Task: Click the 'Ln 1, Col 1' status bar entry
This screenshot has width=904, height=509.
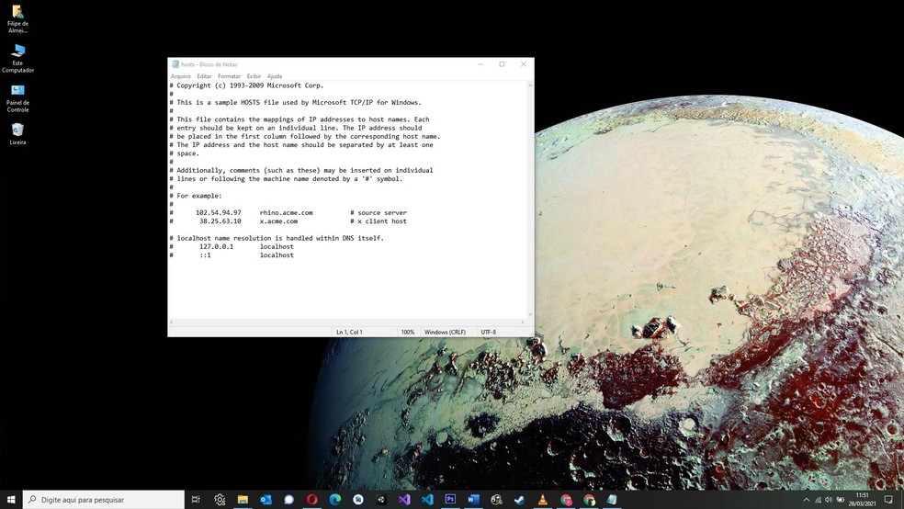Action: (349, 332)
